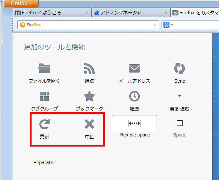Select the ファイルを開く folder icon

coord(44,68)
